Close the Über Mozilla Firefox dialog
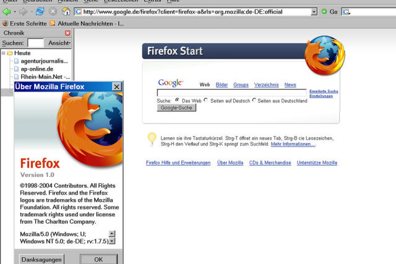396x264 pixels. pos(116,87)
